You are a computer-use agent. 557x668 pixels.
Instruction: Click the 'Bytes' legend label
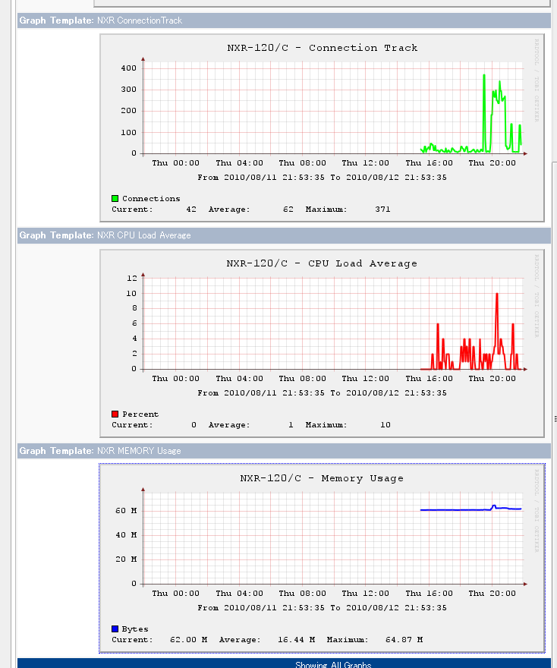[x=135, y=629]
